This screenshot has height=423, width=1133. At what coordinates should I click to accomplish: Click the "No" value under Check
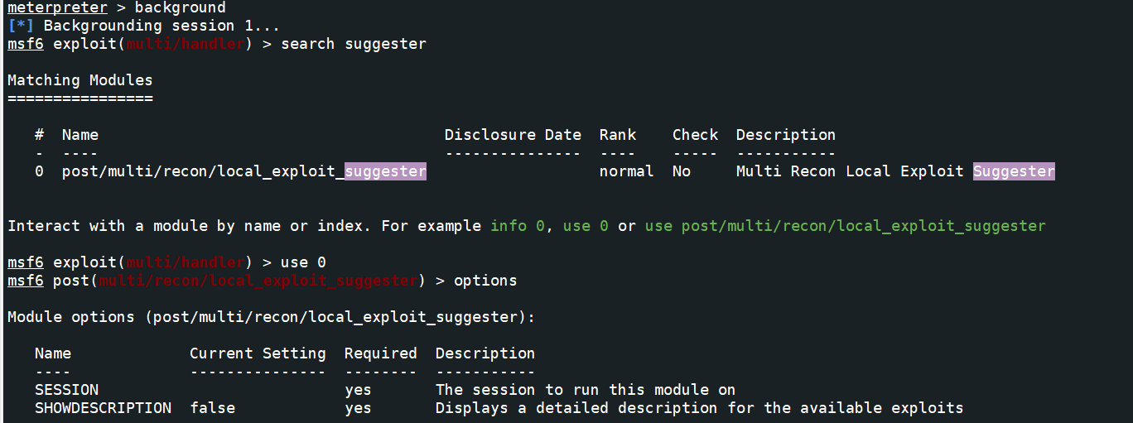pos(682,171)
